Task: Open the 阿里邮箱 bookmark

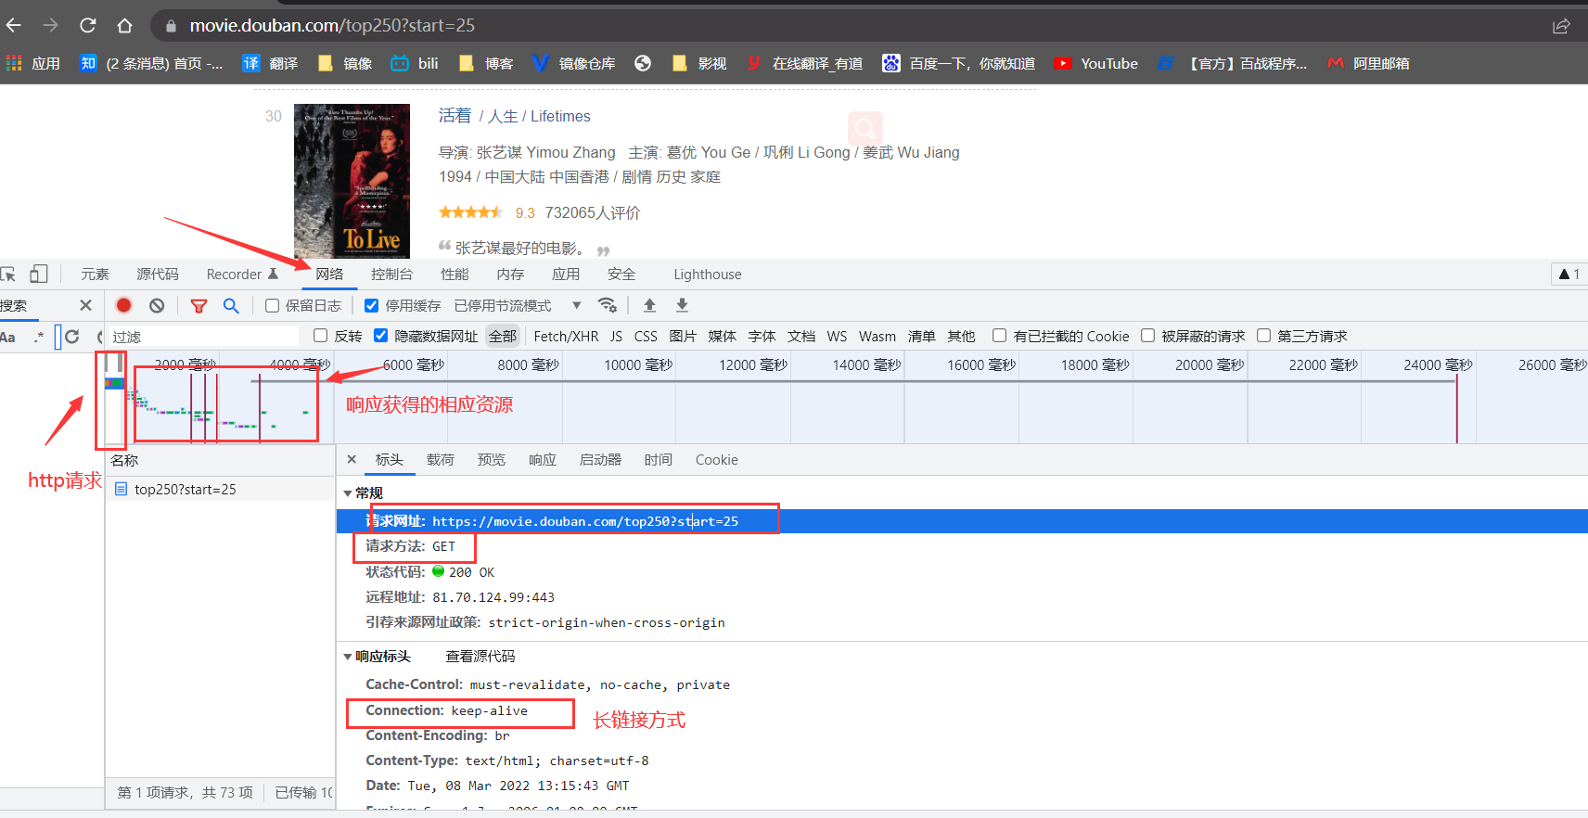Action: [x=1368, y=63]
